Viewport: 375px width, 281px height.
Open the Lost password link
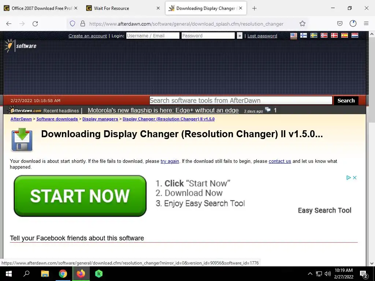coord(262,36)
